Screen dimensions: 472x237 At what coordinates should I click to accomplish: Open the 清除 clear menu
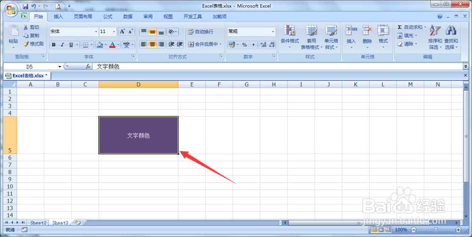(408, 44)
